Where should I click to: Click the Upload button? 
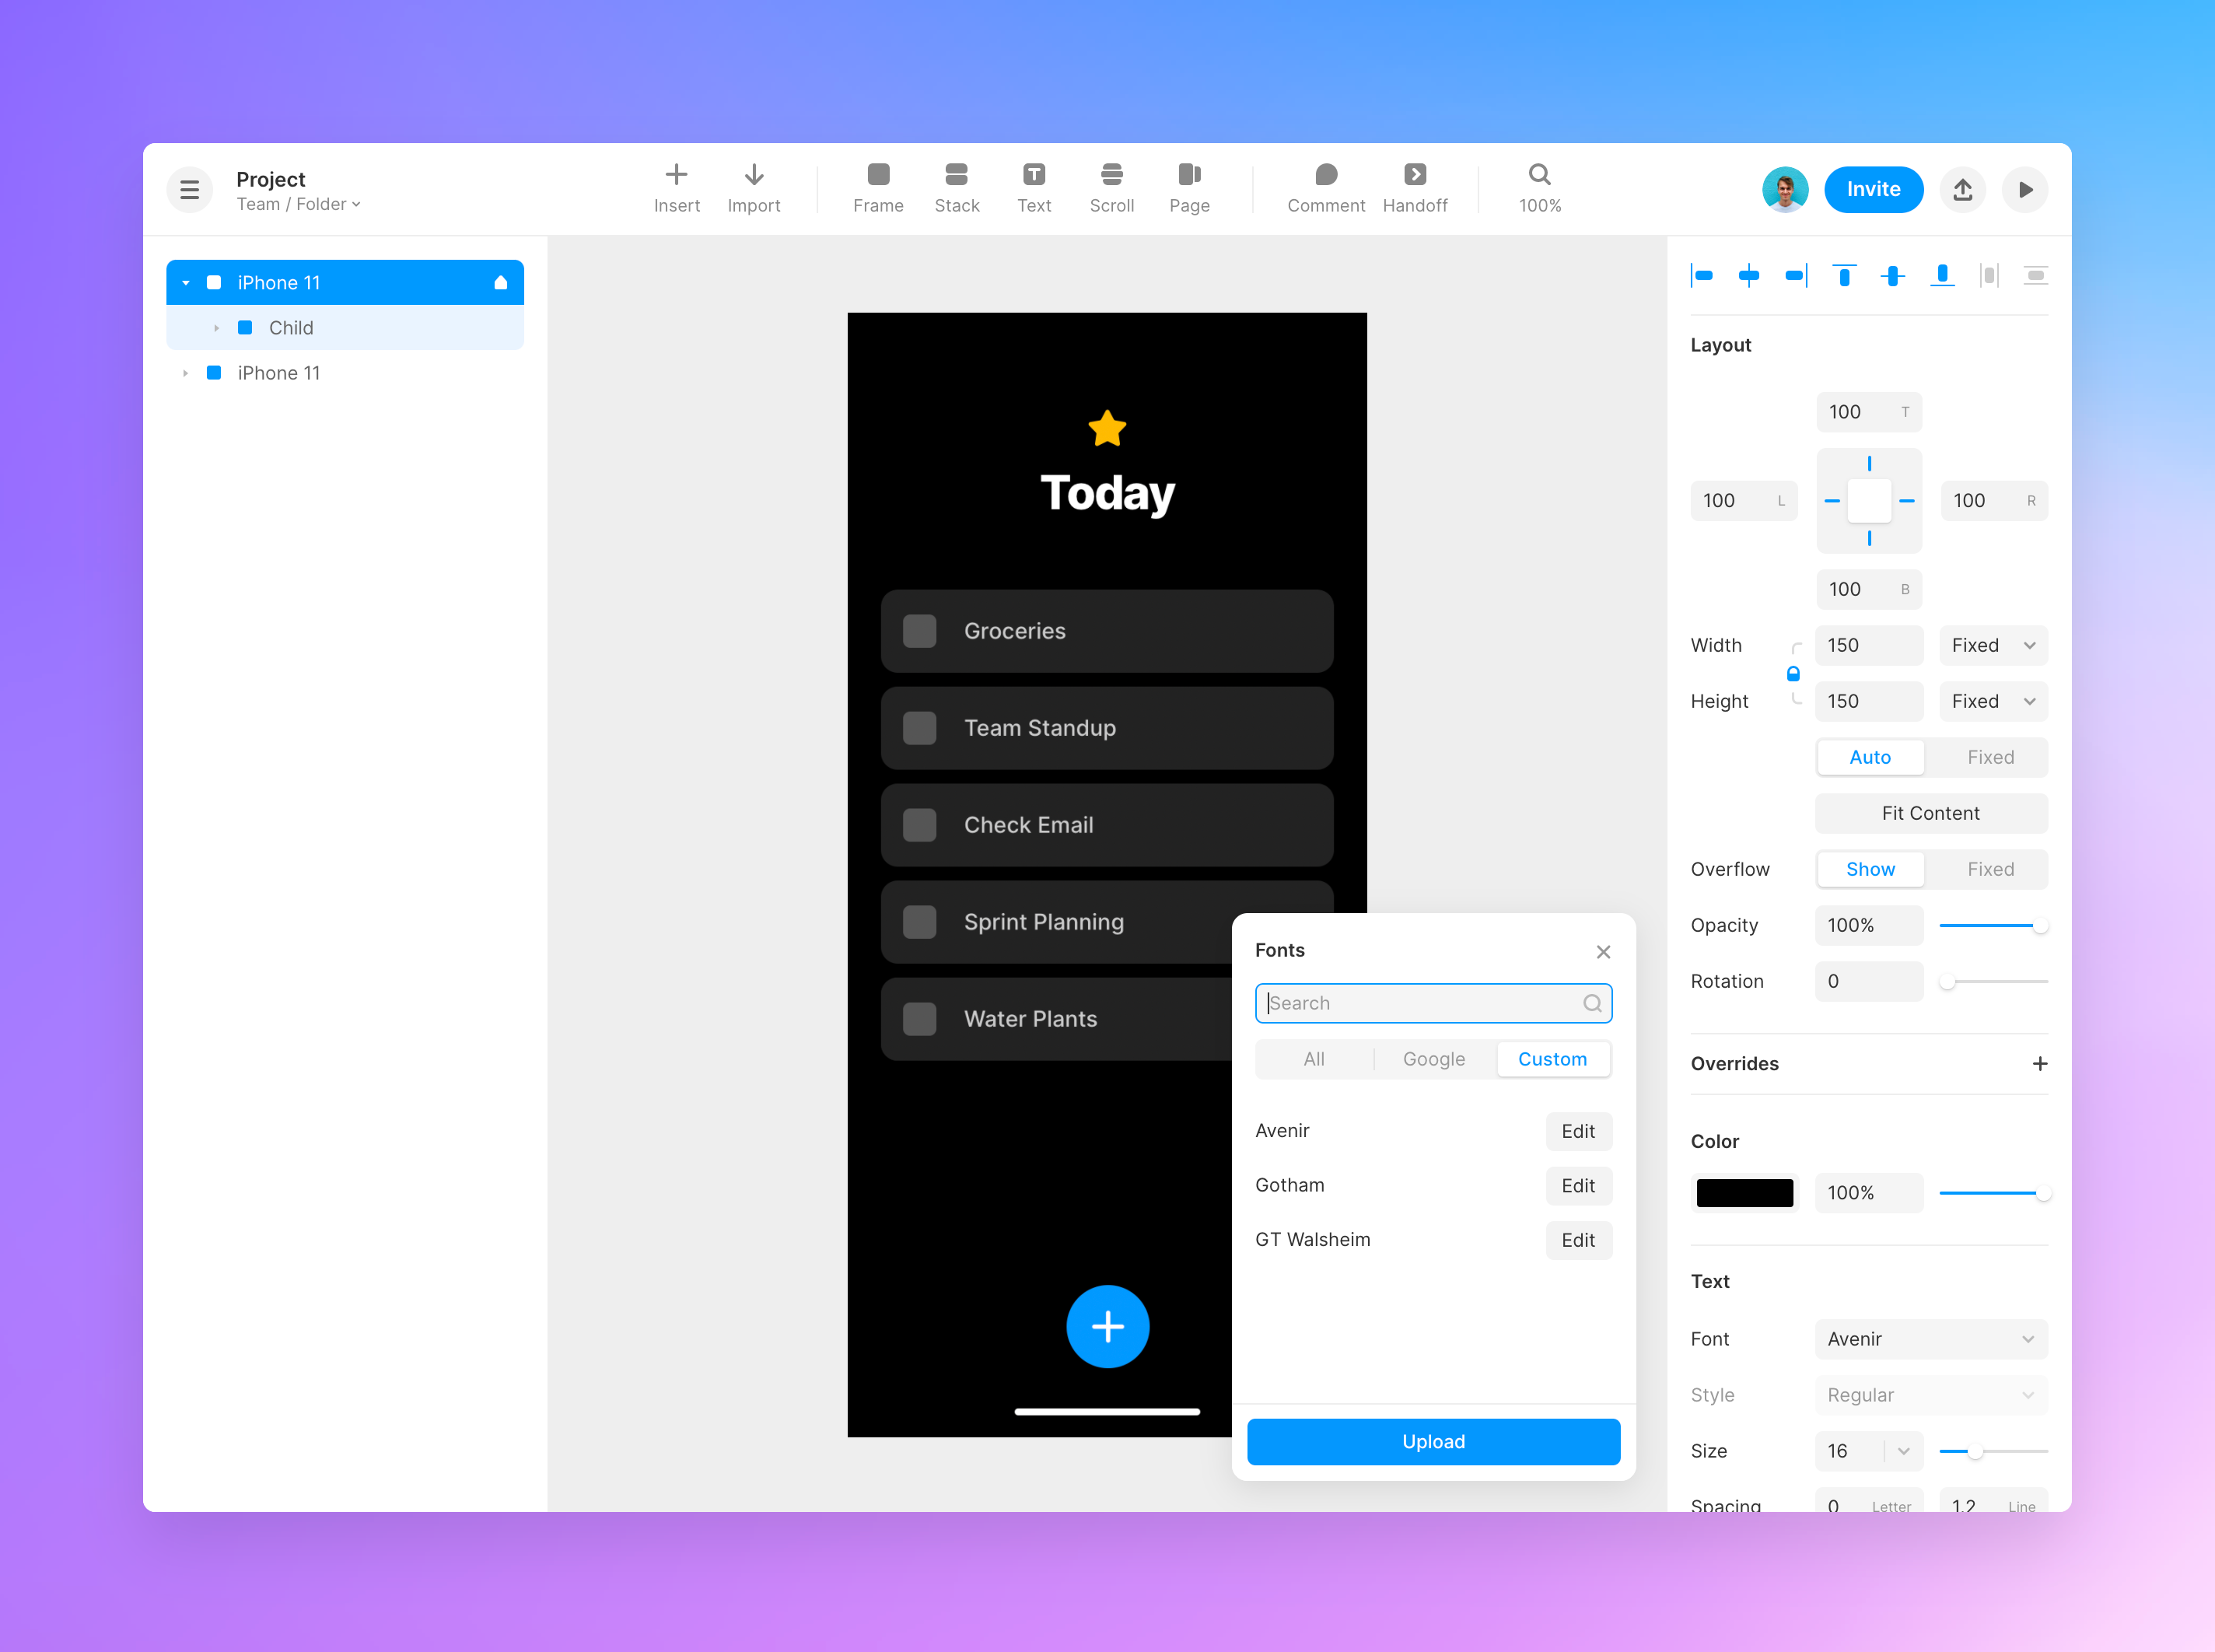(1433, 1442)
